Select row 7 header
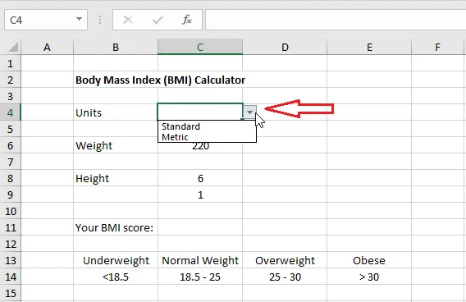 pos(11,162)
